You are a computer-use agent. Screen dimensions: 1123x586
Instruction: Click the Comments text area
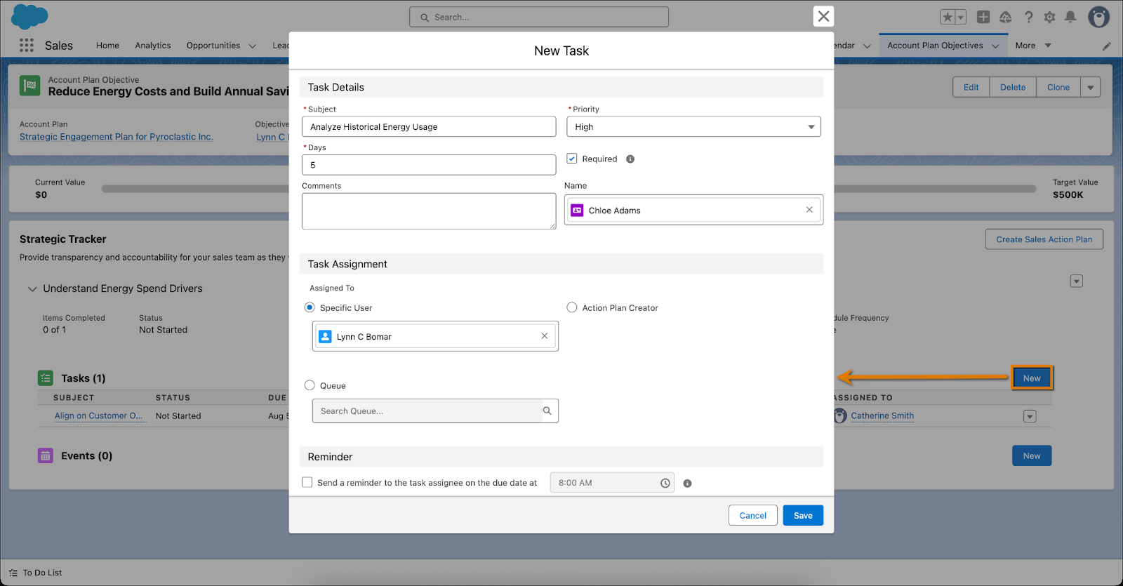pos(429,211)
